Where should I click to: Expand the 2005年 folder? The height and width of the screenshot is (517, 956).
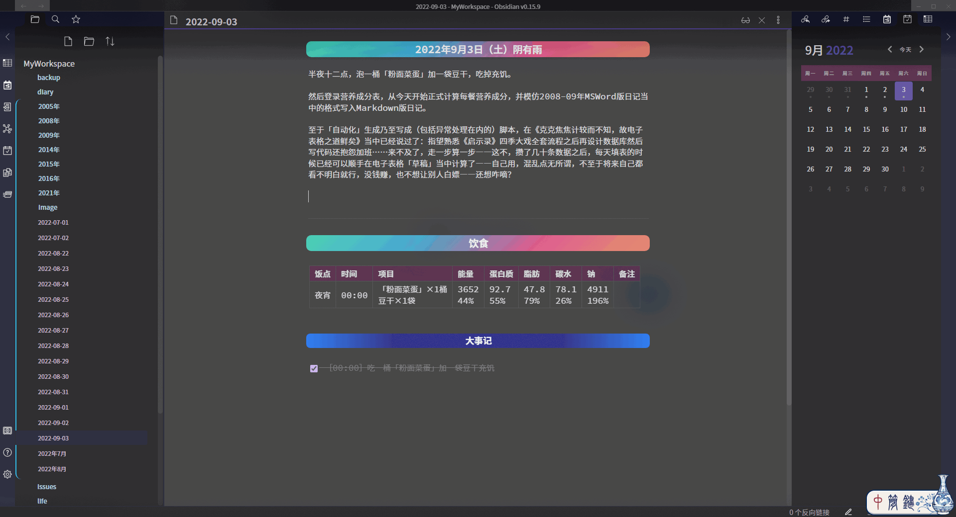tap(49, 106)
